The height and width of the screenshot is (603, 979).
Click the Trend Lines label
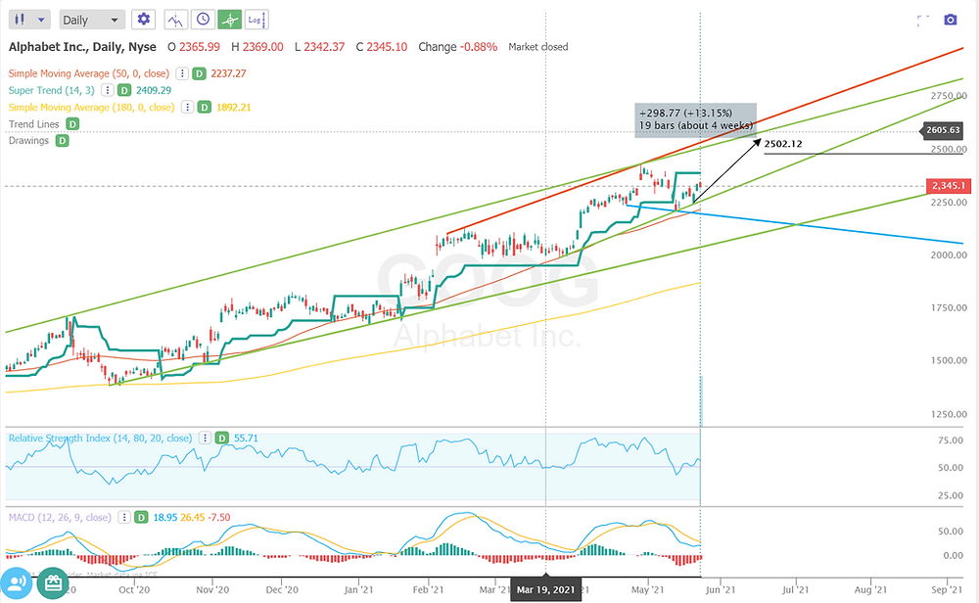tap(33, 124)
